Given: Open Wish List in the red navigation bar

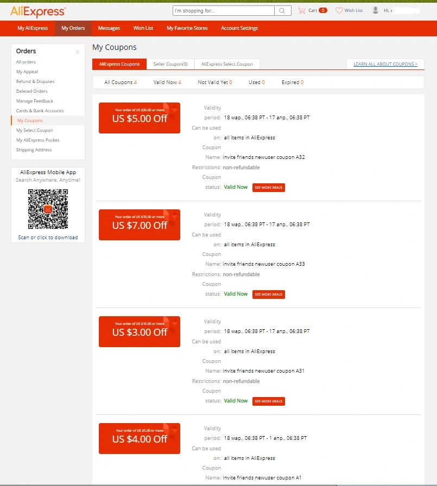Looking at the screenshot, I should [143, 28].
